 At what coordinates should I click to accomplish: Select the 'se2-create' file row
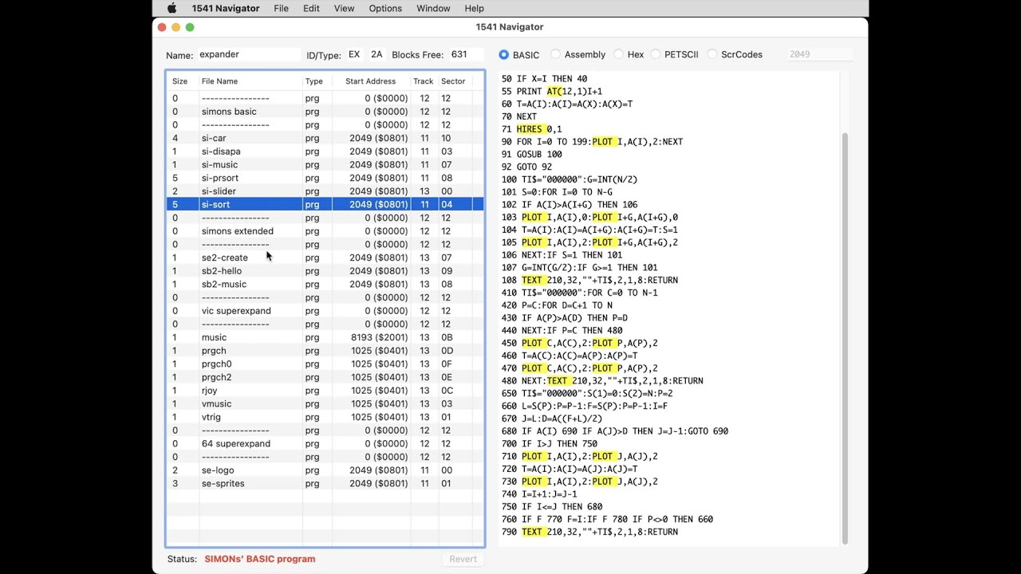[325, 258]
